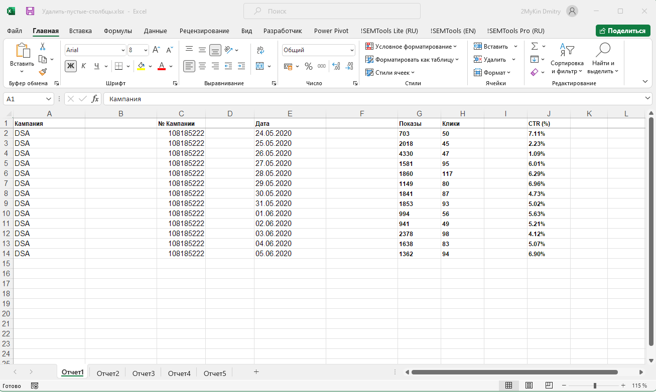Decrease font size with the small A icon
656x392 pixels.
[170, 50]
